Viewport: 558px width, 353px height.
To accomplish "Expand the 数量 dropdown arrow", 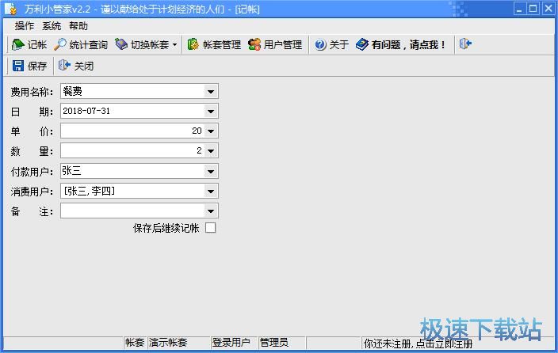I will 211,150.
